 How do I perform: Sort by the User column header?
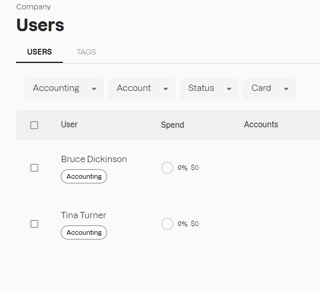point(69,125)
